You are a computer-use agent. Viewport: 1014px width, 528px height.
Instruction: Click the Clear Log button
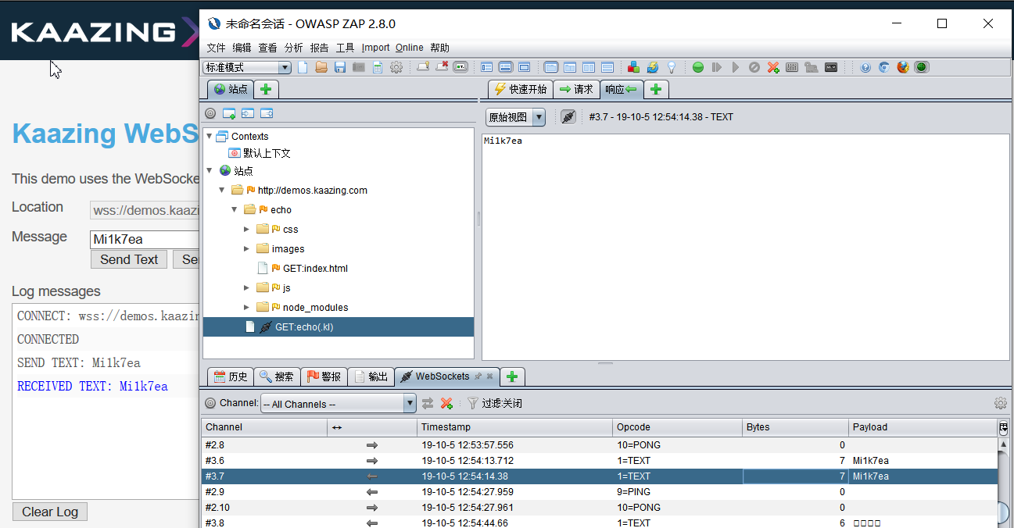coord(50,512)
